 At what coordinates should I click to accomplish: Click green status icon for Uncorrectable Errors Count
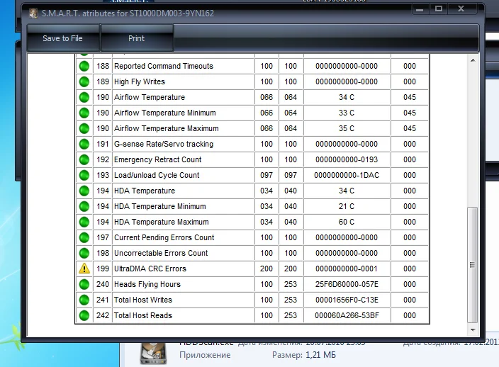pyautogui.click(x=84, y=253)
